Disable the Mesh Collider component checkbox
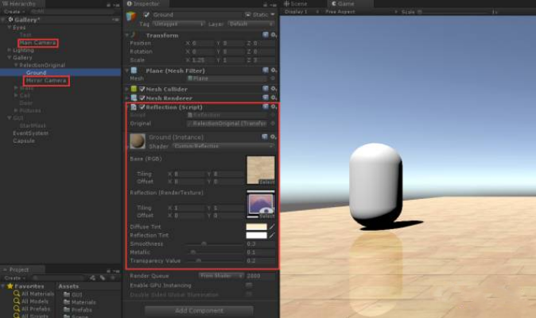 coord(142,89)
